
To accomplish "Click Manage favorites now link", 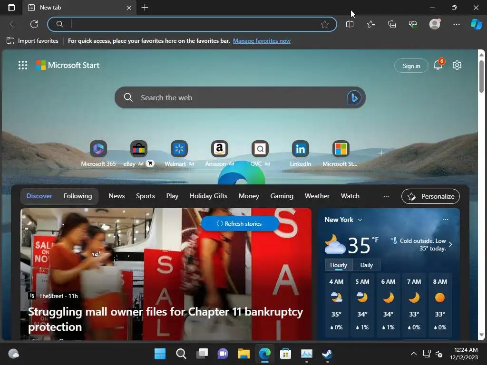I will click(262, 41).
